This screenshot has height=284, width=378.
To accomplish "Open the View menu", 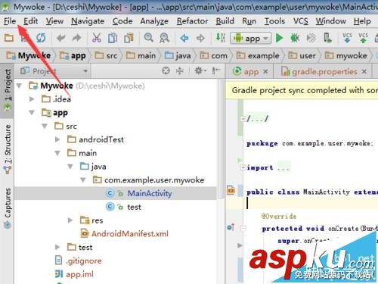I will pos(54,21).
